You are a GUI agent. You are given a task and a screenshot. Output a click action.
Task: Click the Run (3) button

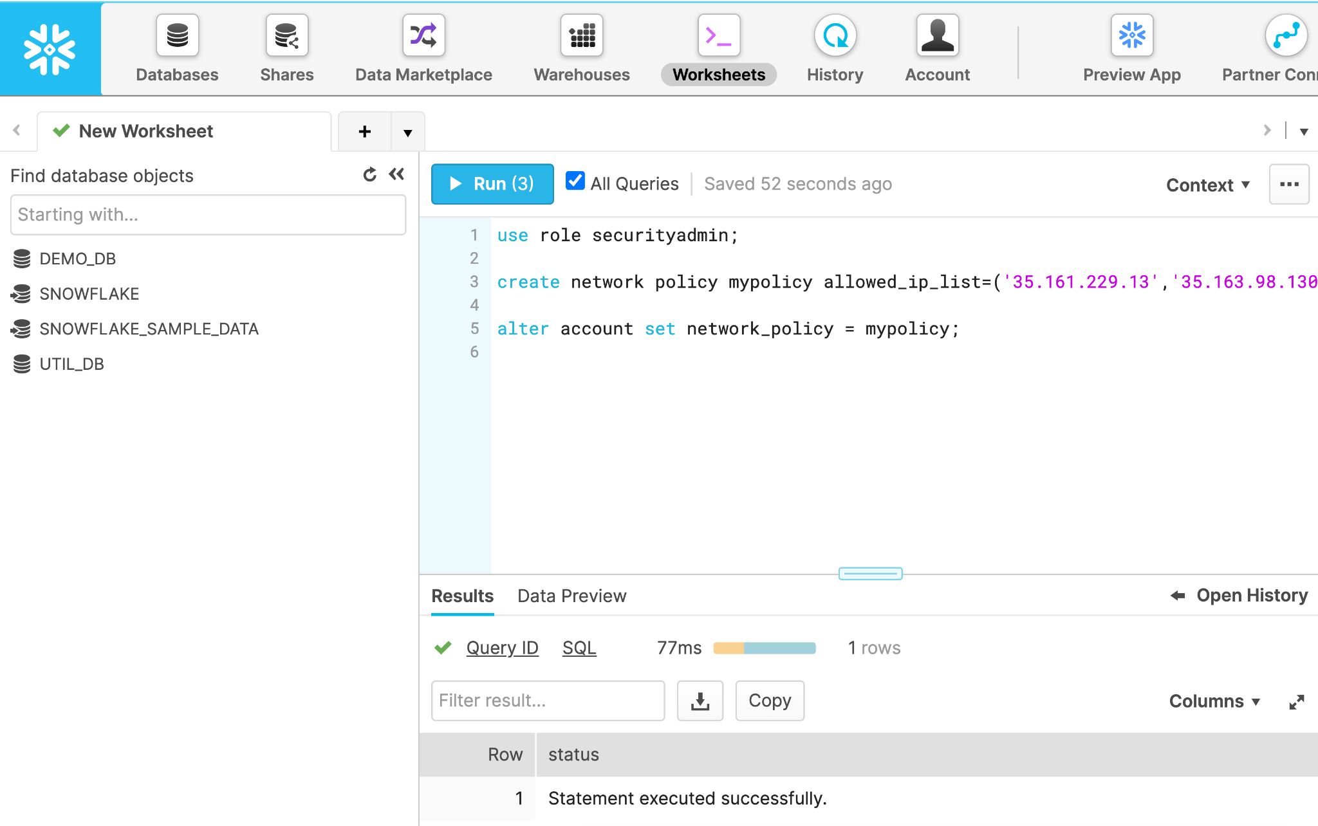(x=491, y=183)
